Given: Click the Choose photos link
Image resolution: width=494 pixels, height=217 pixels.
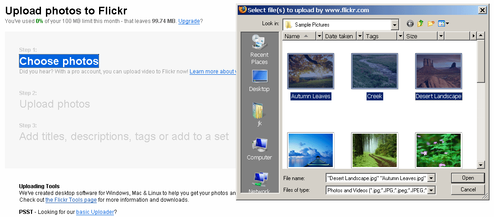Looking at the screenshot, I should 59,61.
